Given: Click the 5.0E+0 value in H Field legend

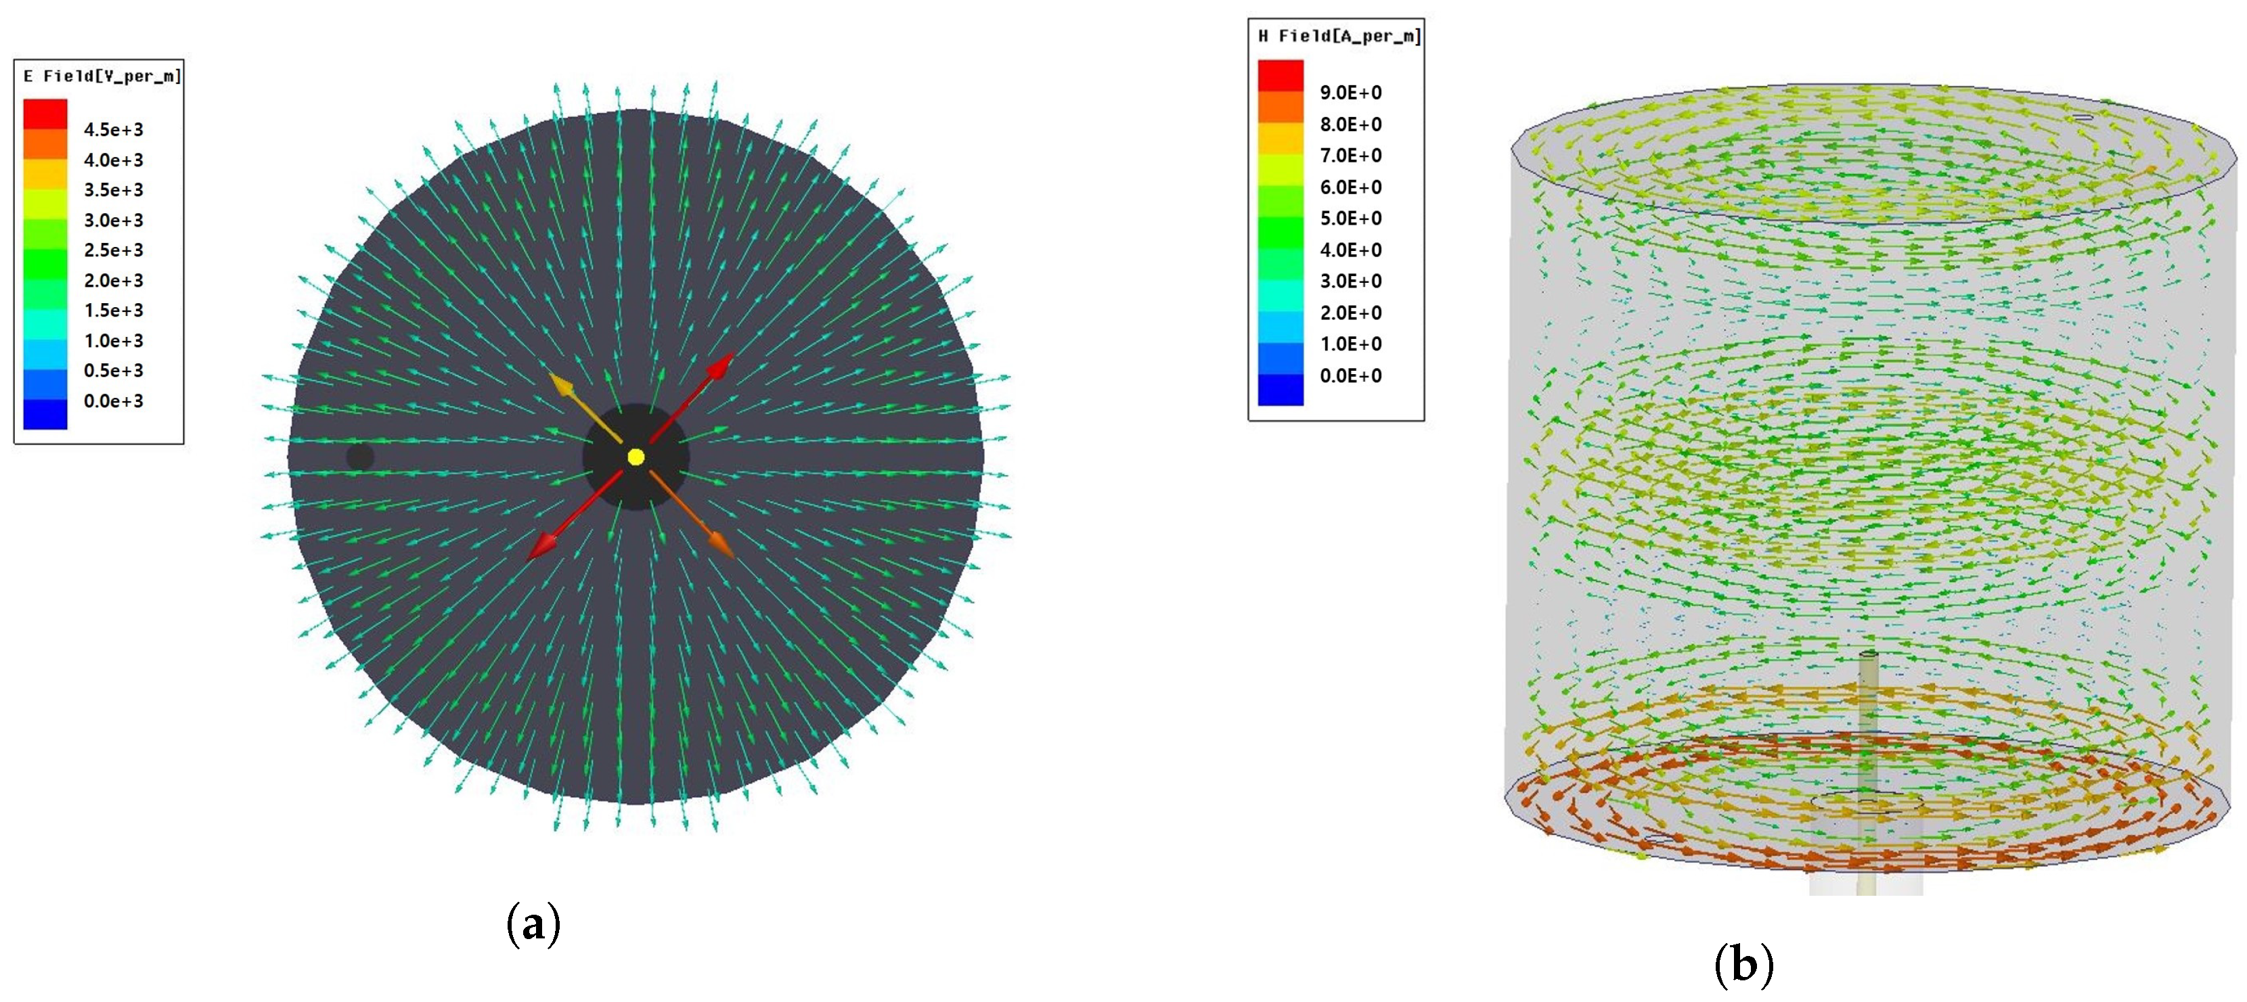Looking at the screenshot, I should click(x=1350, y=218).
